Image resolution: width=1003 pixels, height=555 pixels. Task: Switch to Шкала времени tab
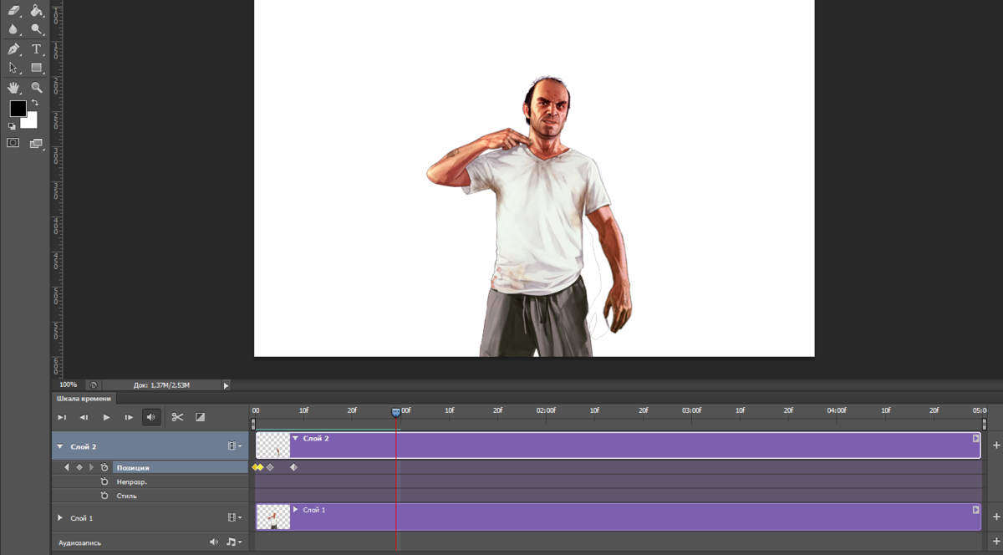(x=84, y=399)
